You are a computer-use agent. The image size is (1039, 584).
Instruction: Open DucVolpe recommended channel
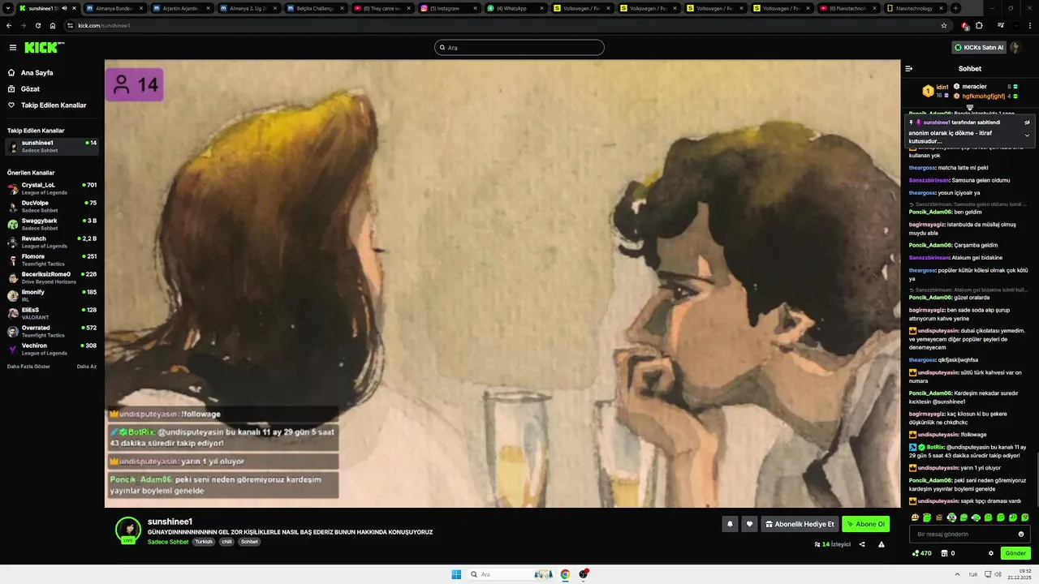52,206
